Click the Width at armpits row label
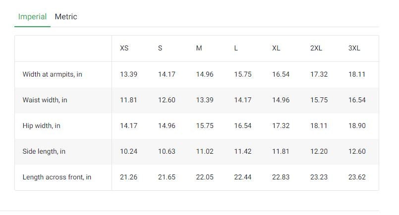Image resolution: width=399 pixels, height=215 pixels. tap(52, 74)
